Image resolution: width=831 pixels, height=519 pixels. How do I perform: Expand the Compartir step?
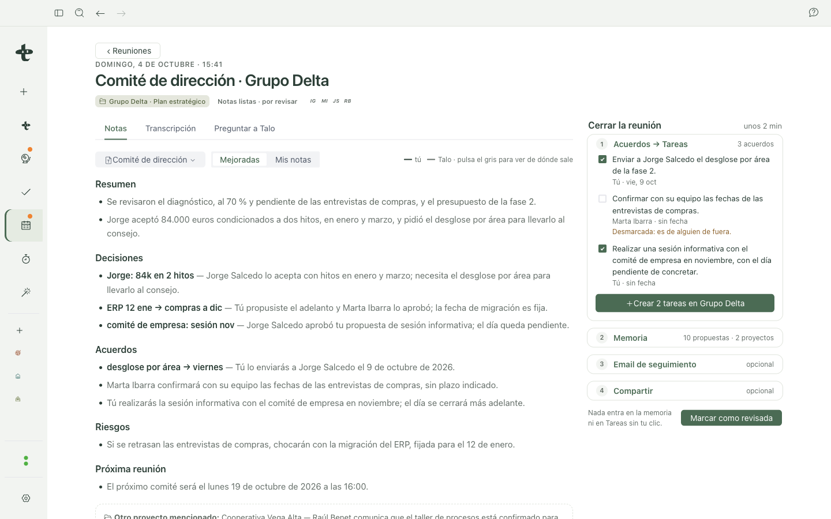pyautogui.click(x=685, y=391)
